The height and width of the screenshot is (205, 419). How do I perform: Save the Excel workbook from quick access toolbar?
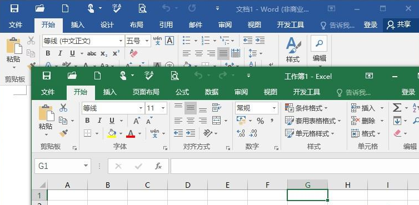47,76
